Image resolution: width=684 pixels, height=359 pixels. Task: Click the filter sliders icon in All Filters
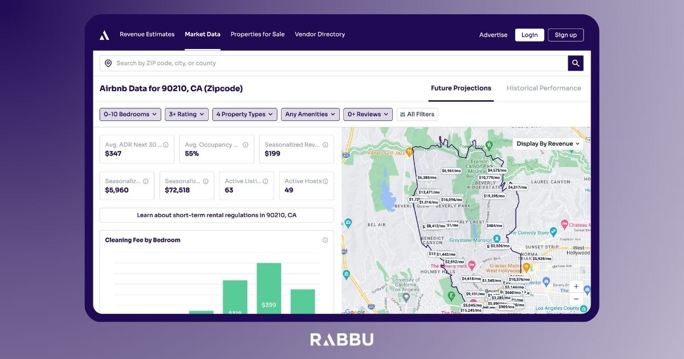402,115
